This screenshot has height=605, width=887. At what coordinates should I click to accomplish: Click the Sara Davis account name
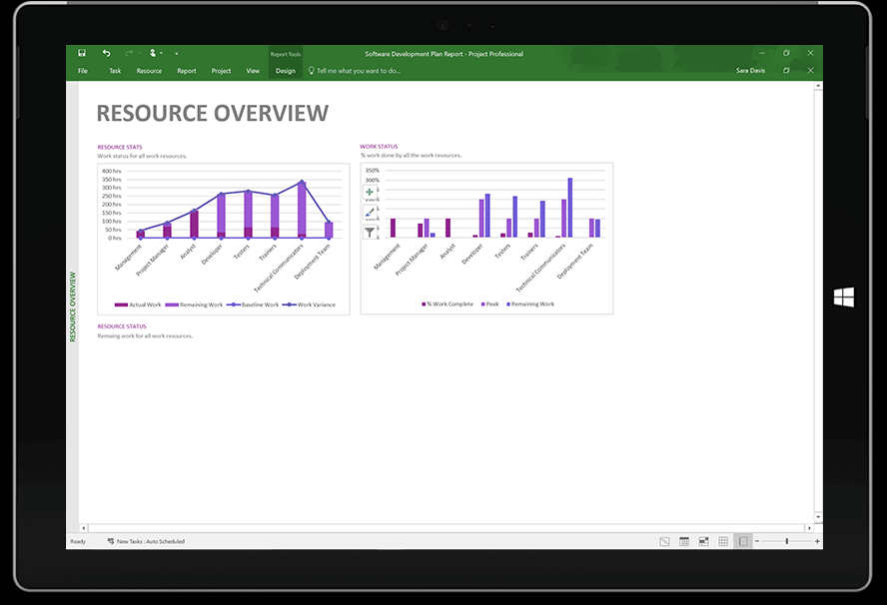coord(751,70)
